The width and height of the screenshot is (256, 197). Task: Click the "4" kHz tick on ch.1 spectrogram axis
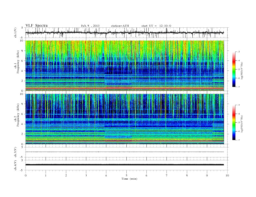[x=22, y=71]
